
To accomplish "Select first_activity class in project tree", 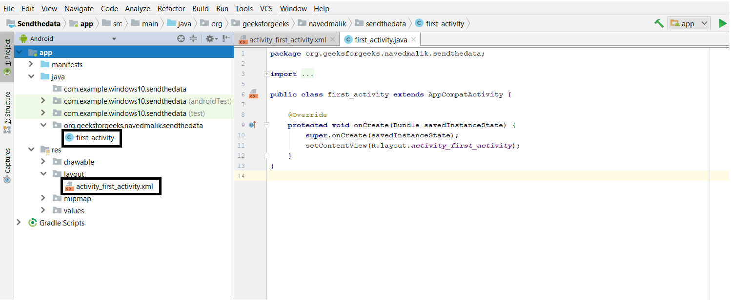I will coord(90,138).
